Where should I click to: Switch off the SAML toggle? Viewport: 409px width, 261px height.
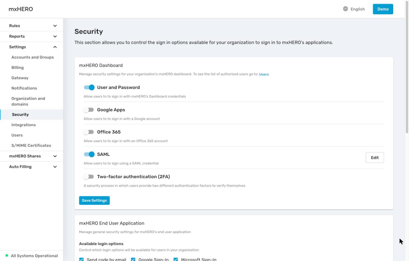pyautogui.click(x=89, y=154)
